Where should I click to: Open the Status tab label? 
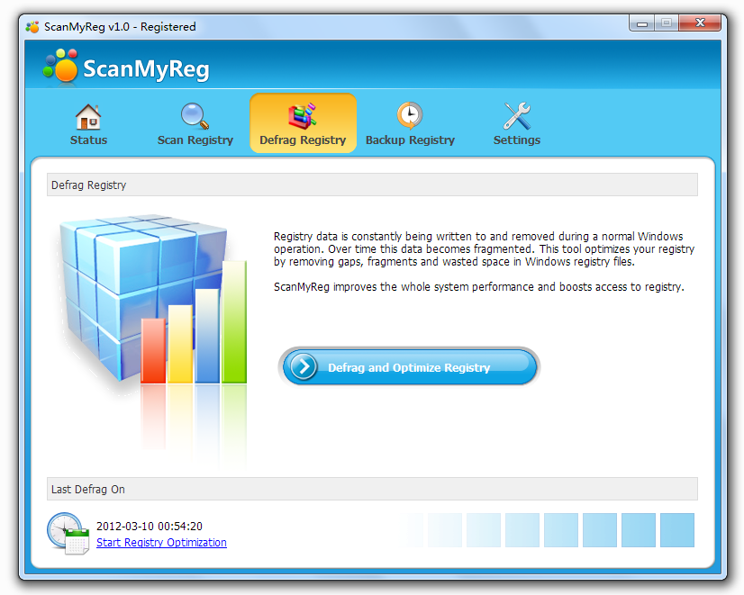tap(89, 140)
